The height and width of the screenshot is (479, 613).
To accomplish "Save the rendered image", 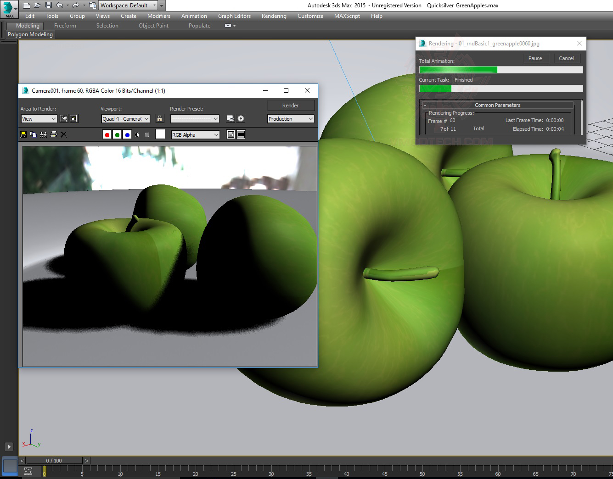I will click(23, 134).
